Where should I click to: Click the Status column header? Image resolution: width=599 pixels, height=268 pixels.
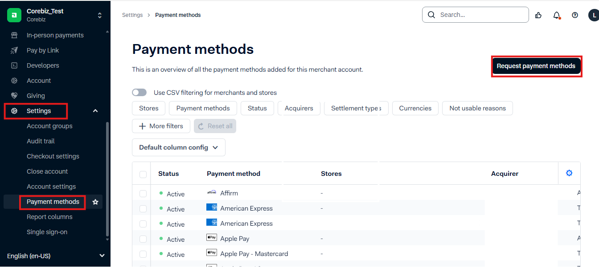click(x=168, y=174)
